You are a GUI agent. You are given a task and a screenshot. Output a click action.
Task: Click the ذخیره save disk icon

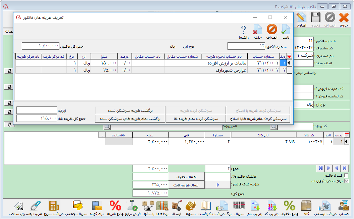pyautogui.click(x=315, y=17)
